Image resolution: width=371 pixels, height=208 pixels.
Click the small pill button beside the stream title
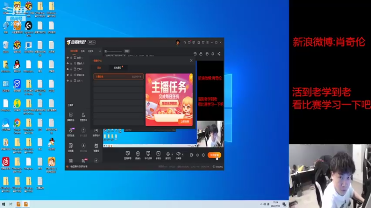point(127,51)
